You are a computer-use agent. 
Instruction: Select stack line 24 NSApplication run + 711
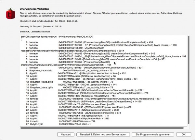coord(68,116)
